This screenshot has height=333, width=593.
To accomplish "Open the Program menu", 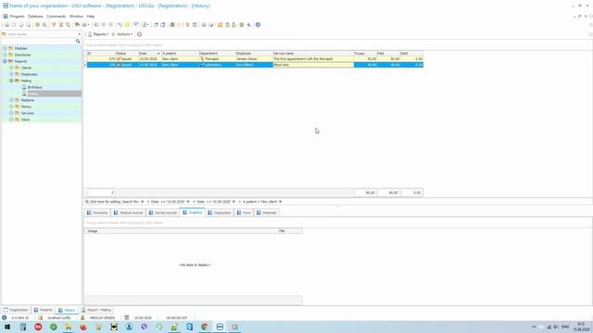I will click(17, 17).
